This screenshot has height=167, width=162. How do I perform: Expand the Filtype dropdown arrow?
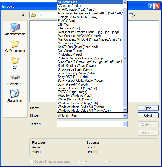coord(125,115)
